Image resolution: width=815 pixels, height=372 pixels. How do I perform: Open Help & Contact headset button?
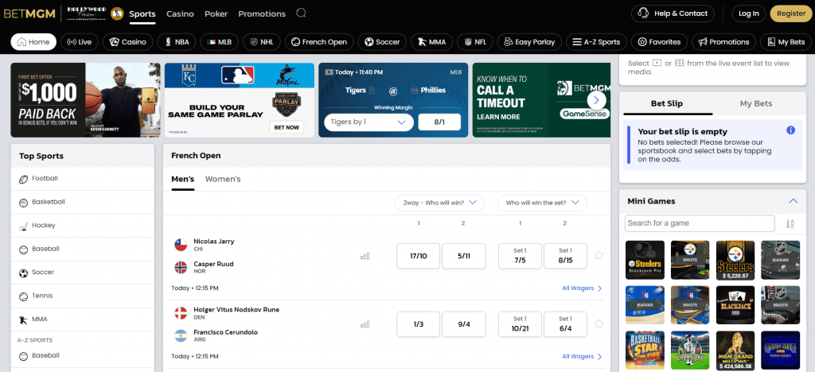coord(673,14)
